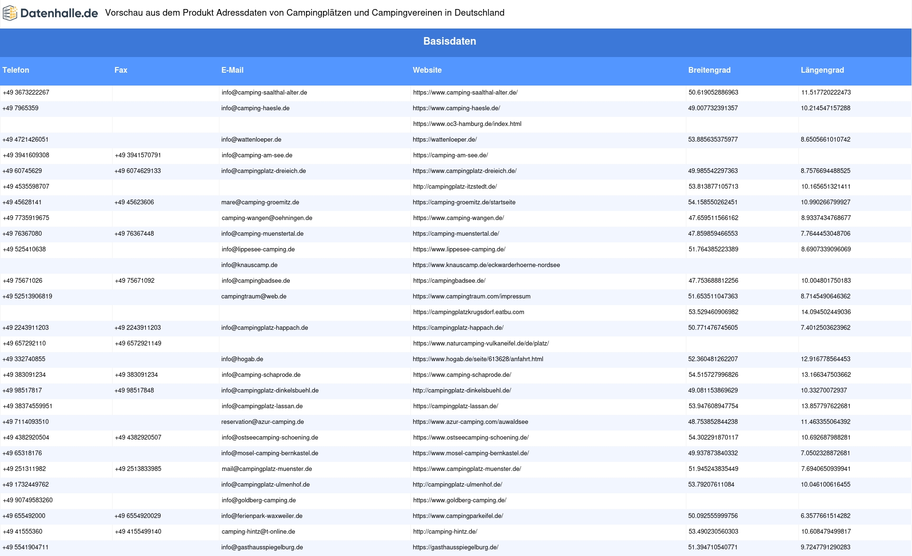Open https://wattenloeper.de/ website cell

(x=445, y=140)
